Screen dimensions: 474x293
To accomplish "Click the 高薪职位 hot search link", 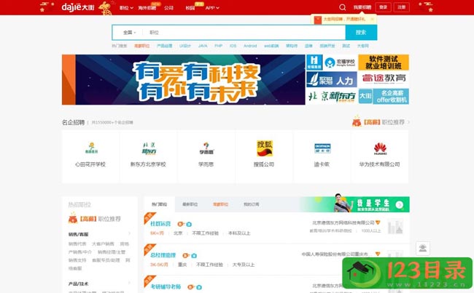I will [x=141, y=46].
